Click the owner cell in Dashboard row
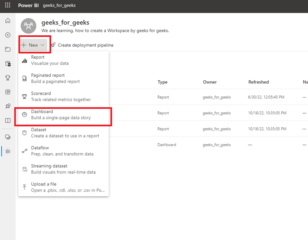 click(217, 144)
